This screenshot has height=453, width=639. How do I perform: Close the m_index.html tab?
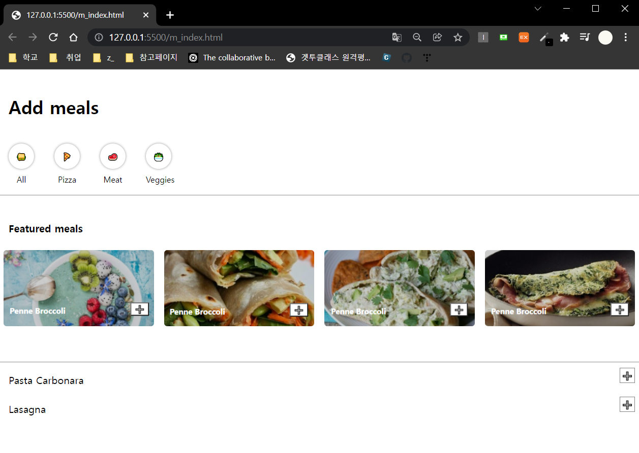click(146, 15)
